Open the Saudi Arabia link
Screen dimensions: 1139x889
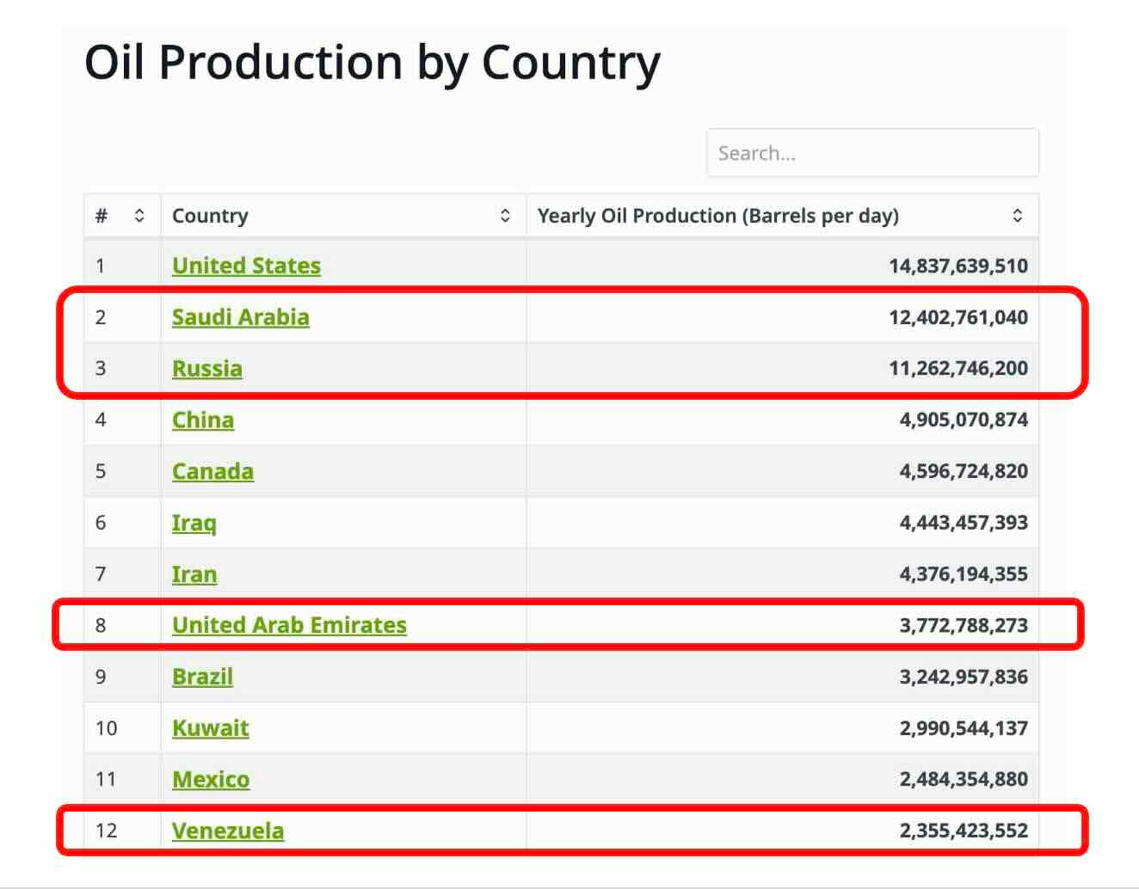point(240,317)
